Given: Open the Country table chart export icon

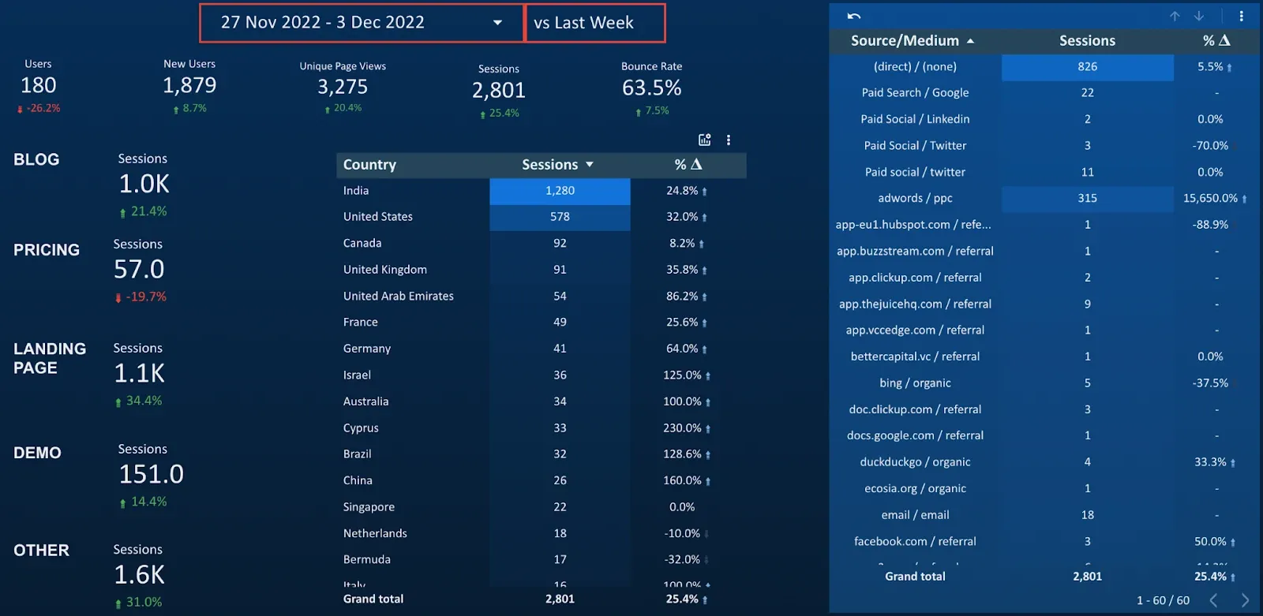Looking at the screenshot, I should tap(705, 140).
